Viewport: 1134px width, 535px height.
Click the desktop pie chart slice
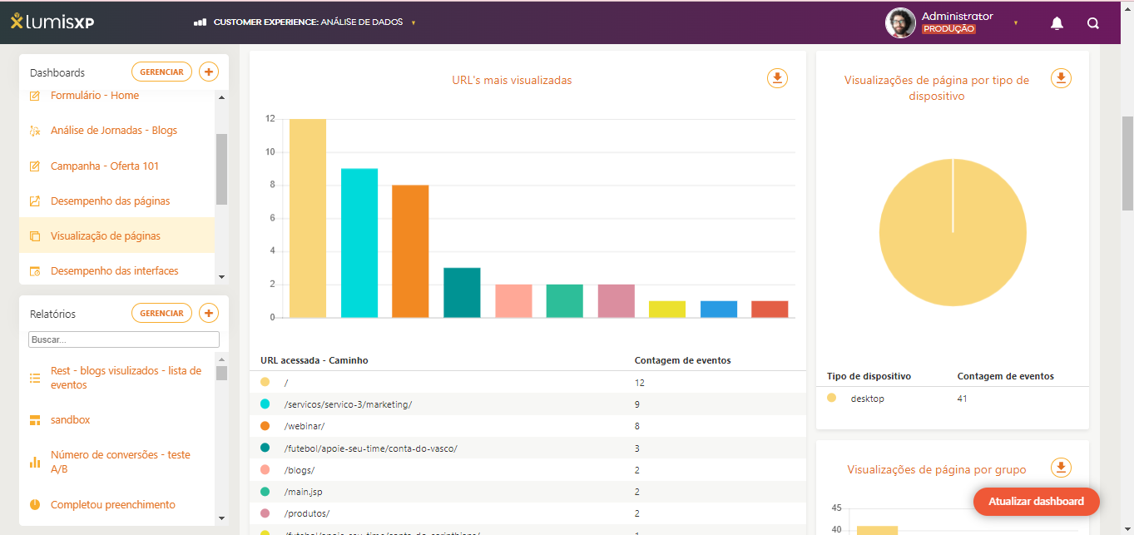click(x=953, y=232)
